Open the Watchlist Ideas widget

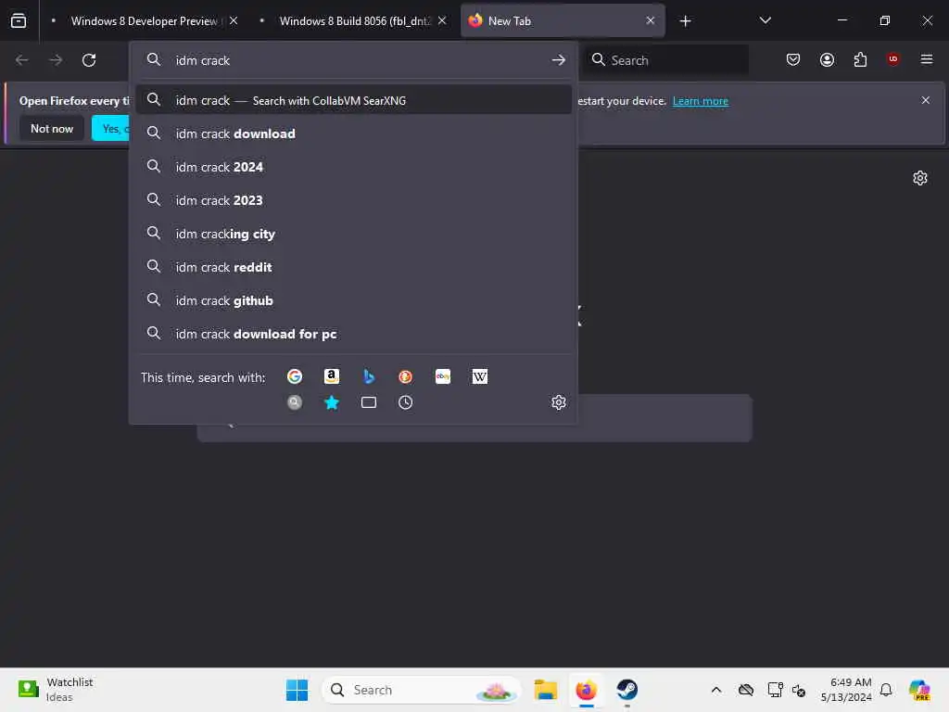(x=56, y=689)
